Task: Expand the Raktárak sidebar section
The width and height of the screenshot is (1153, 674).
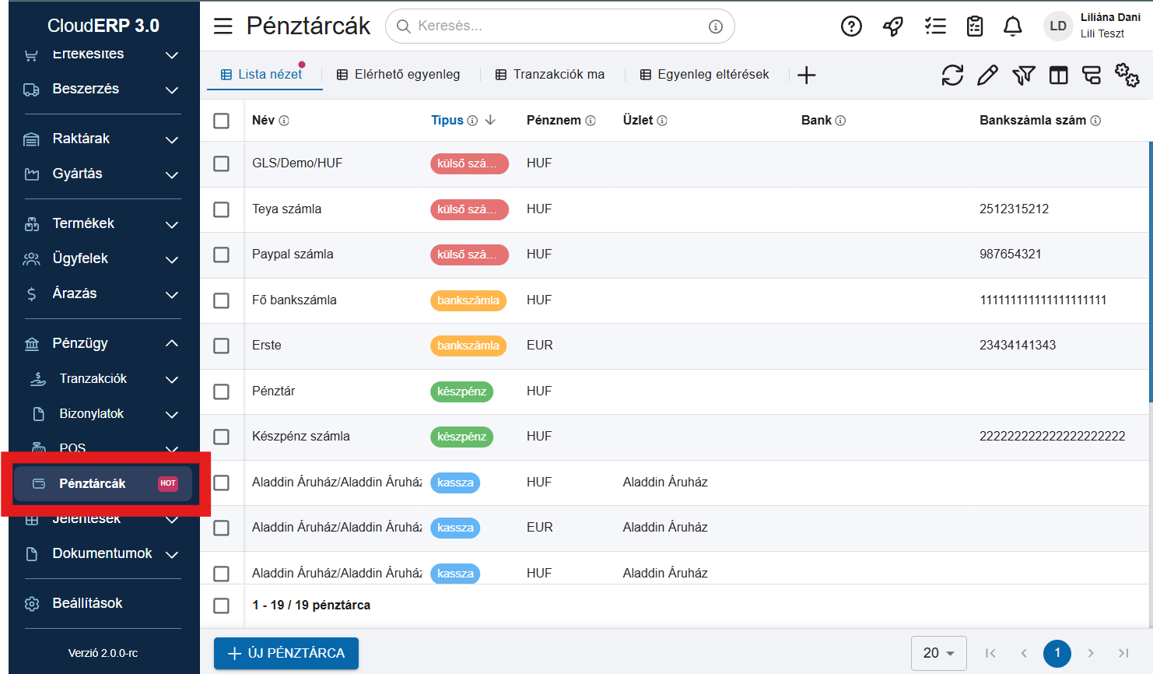Action: click(x=101, y=139)
